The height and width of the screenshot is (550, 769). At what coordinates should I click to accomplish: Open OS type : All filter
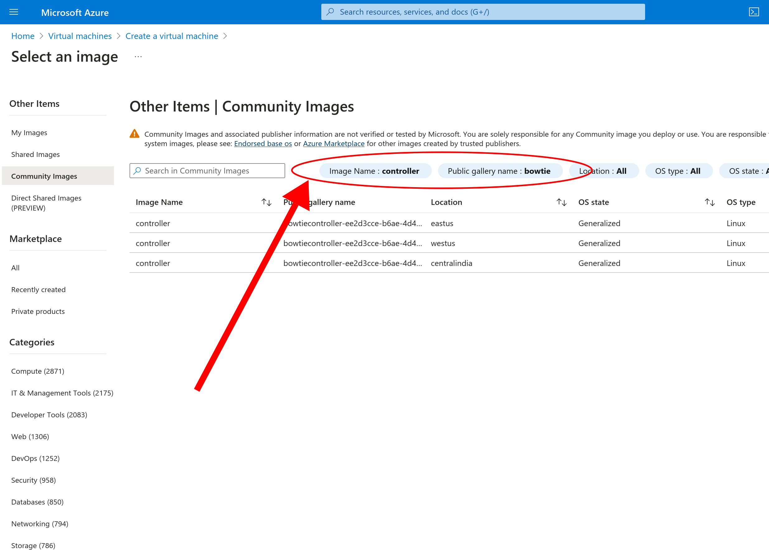point(679,171)
